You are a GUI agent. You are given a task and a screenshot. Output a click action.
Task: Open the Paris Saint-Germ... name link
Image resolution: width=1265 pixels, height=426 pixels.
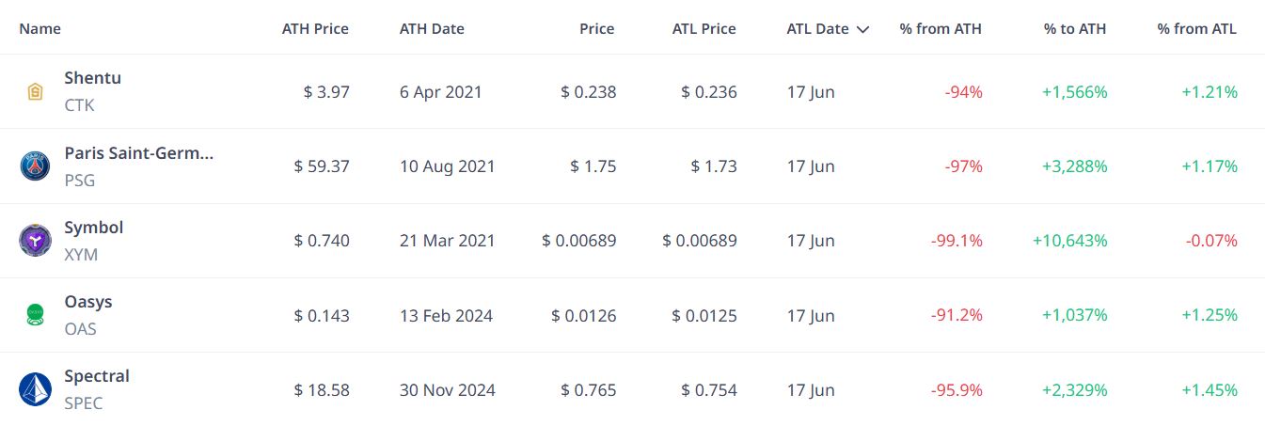139,152
